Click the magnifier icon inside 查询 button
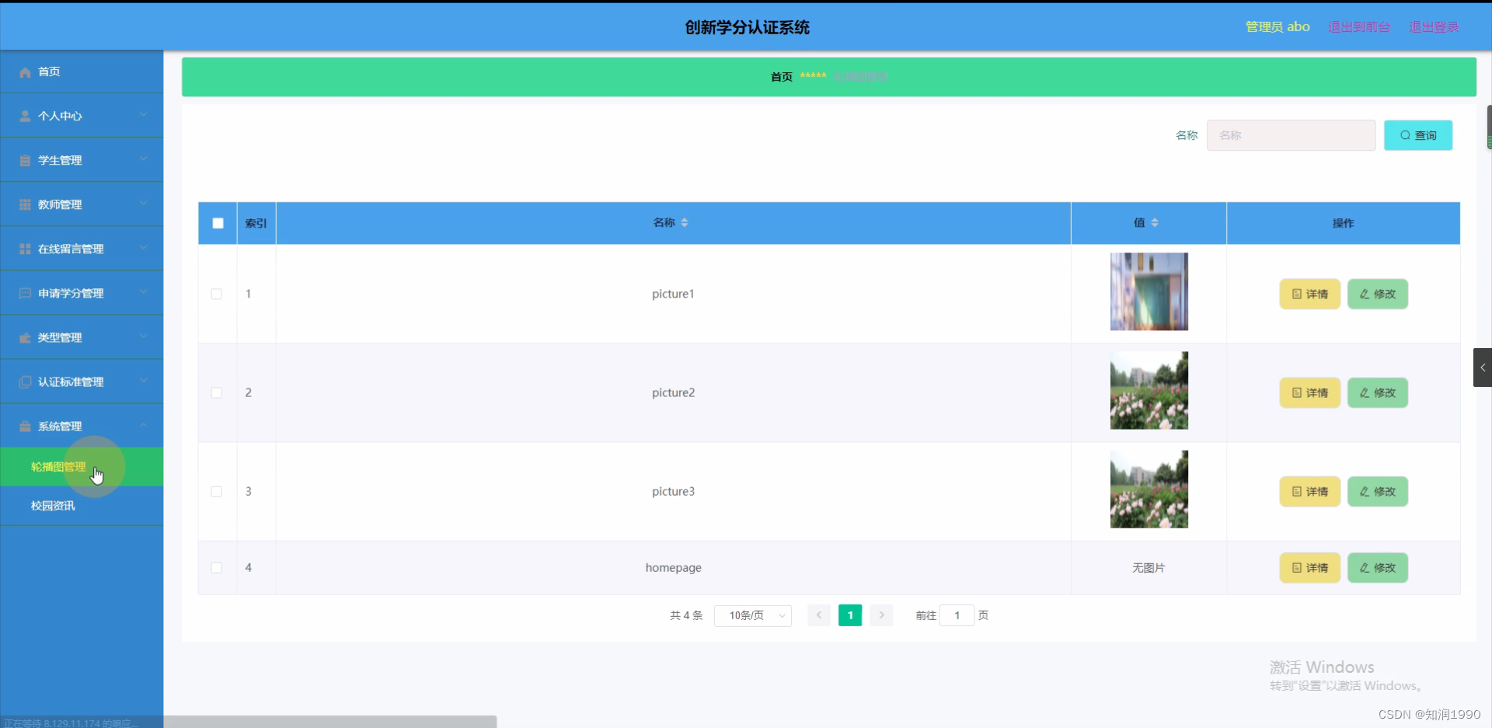Viewport: 1492px width, 728px height. click(1405, 135)
